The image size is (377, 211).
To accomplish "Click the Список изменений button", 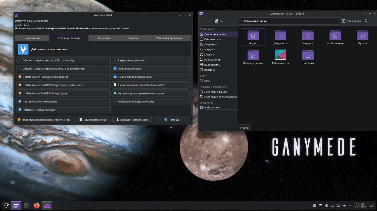I will pos(93,120).
